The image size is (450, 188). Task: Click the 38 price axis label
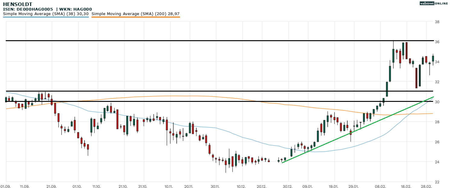pyautogui.click(x=437, y=22)
